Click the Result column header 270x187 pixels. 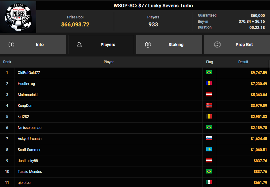tap(243, 62)
